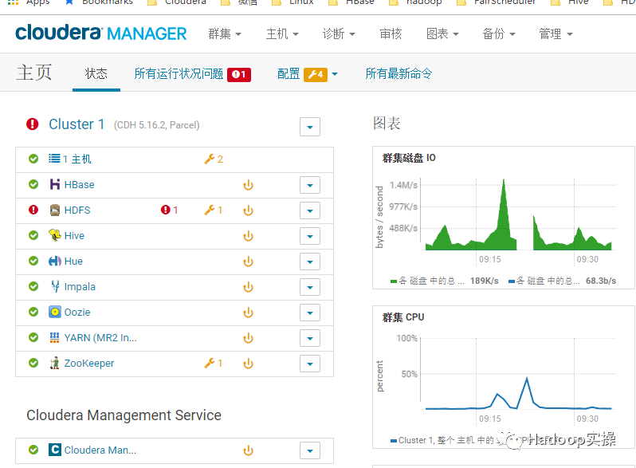636x468 pixels.
Task: Open the 备份 menu
Action: [x=499, y=33]
